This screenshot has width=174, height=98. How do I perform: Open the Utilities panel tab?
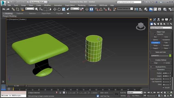coord(170,20)
